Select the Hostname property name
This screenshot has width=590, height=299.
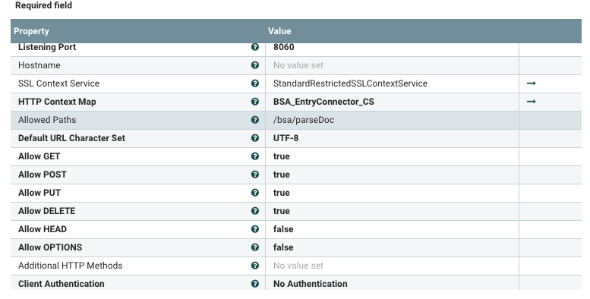[39, 65]
